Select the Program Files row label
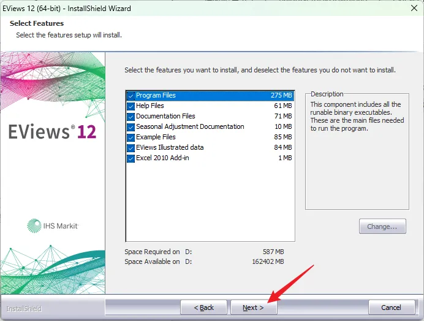Screen dimensions: 424x321 [x=156, y=95]
